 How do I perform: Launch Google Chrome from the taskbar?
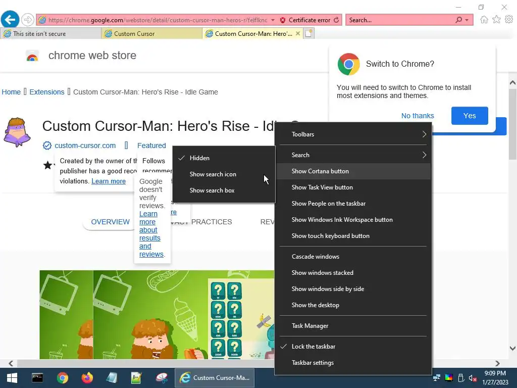[62, 378]
